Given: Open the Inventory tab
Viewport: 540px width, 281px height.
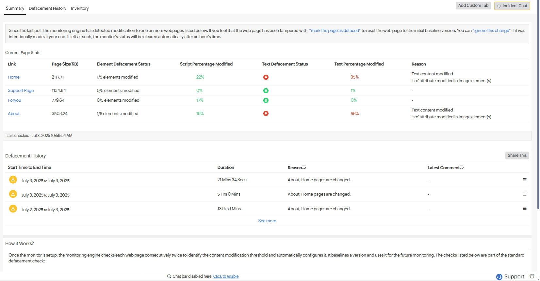Looking at the screenshot, I should tap(80, 8).
